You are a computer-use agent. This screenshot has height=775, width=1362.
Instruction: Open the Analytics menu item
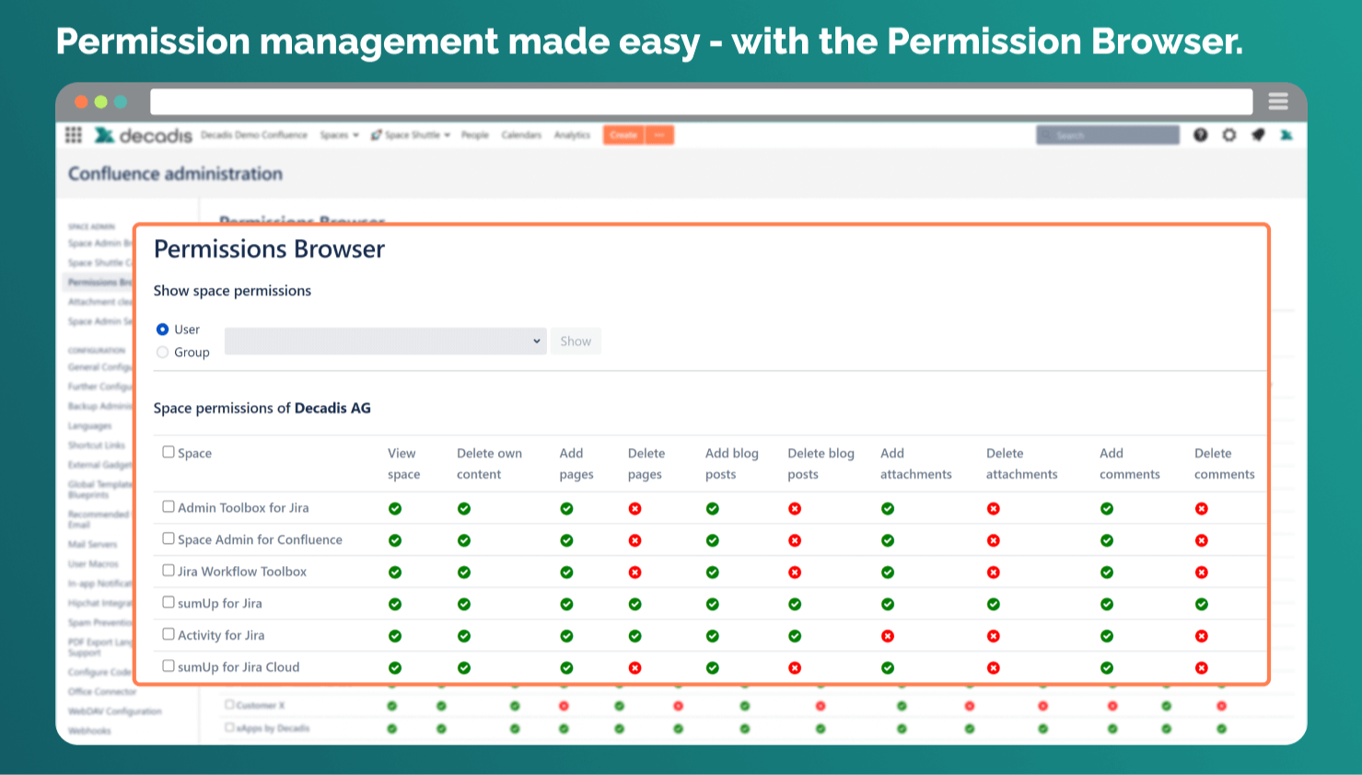pyautogui.click(x=572, y=135)
